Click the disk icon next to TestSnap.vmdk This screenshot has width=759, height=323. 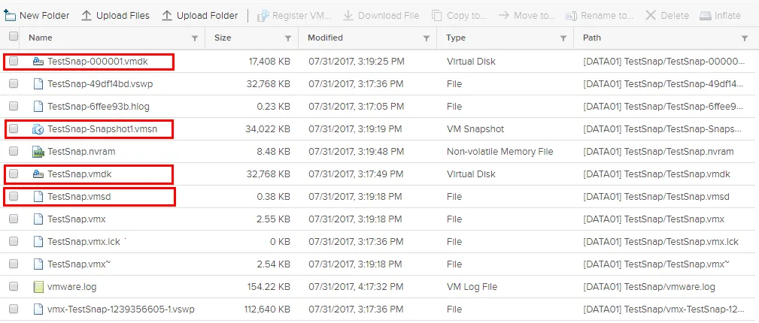pyautogui.click(x=38, y=174)
